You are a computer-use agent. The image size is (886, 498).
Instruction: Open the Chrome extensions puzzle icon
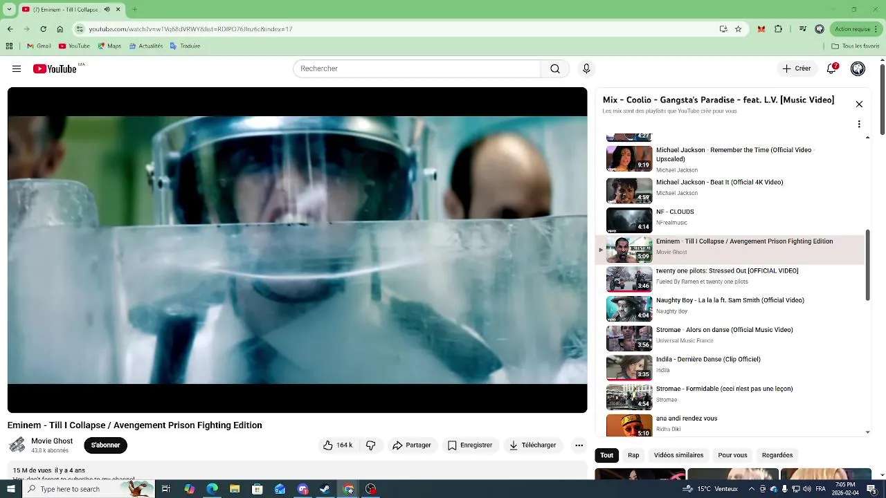(779, 29)
